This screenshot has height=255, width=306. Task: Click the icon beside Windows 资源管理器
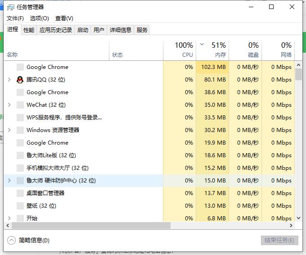point(20,130)
